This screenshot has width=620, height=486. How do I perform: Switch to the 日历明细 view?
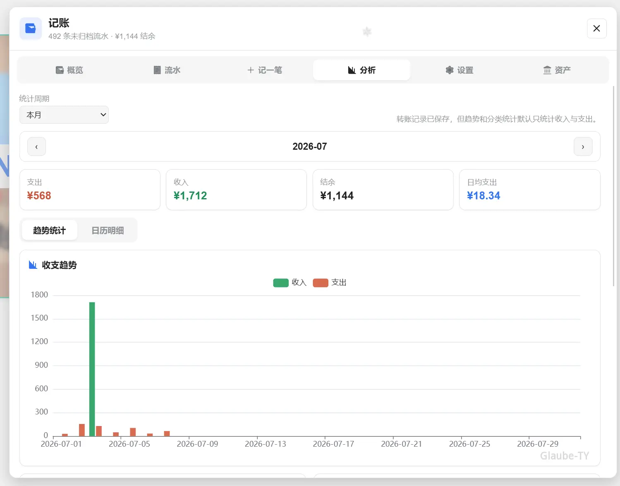(x=108, y=230)
